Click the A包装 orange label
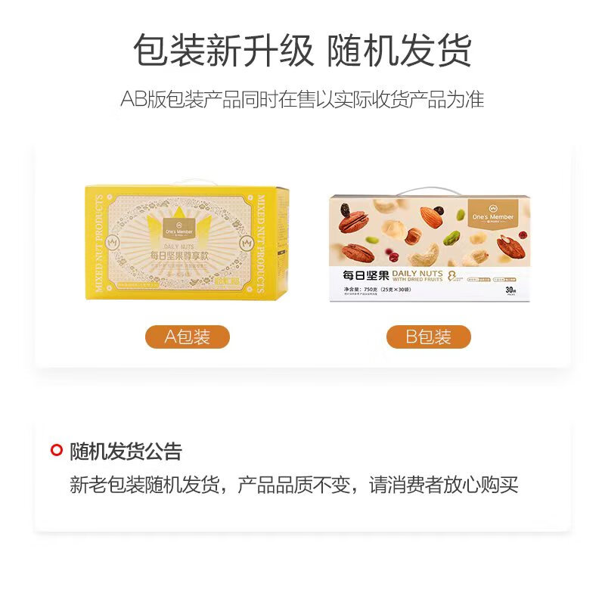The height and width of the screenshot is (605, 605). pyautogui.click(x=187, y=337)
